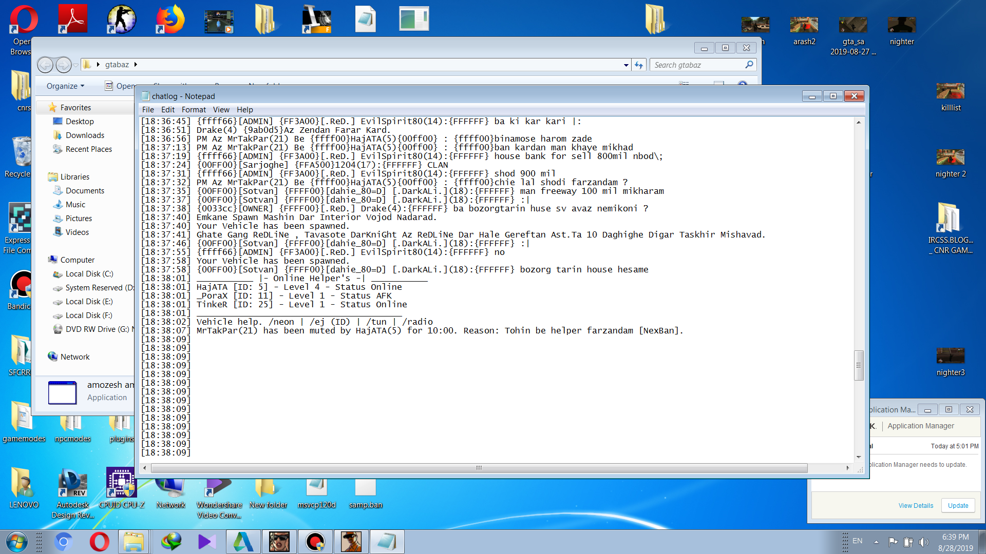
Task: Select the arash2 desktop thumbnail
Action: point(804,30)
